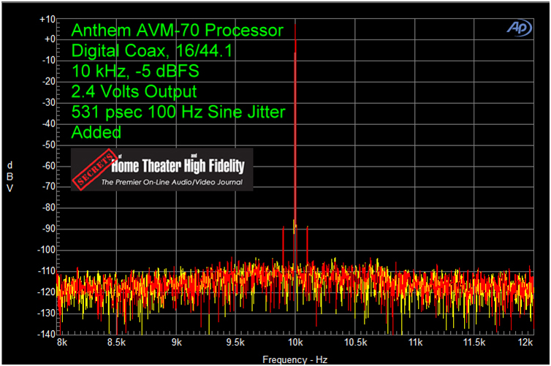Click the 9.5k frequency tick label
This screenshot has width=551, height=366.
(235, 342)
